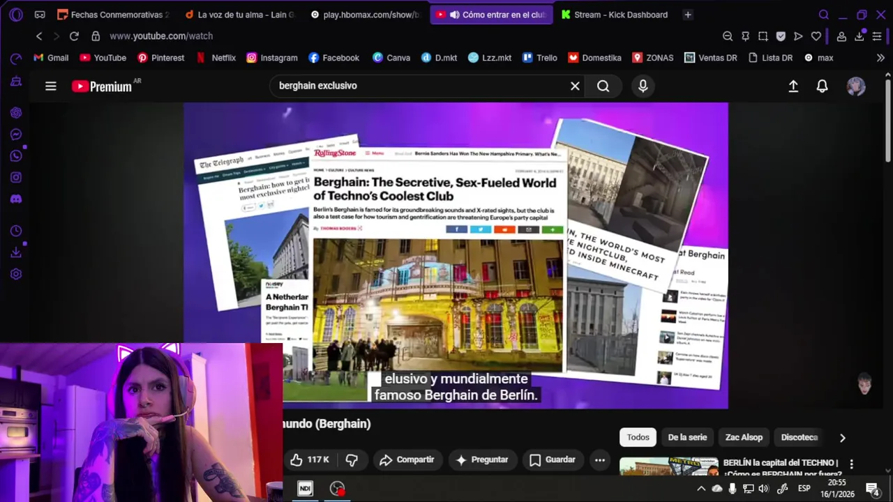Start voice search with microphone

pyautogui.click(x=643, y=86)
